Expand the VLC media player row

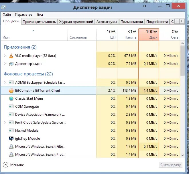(x=5, y=56)
